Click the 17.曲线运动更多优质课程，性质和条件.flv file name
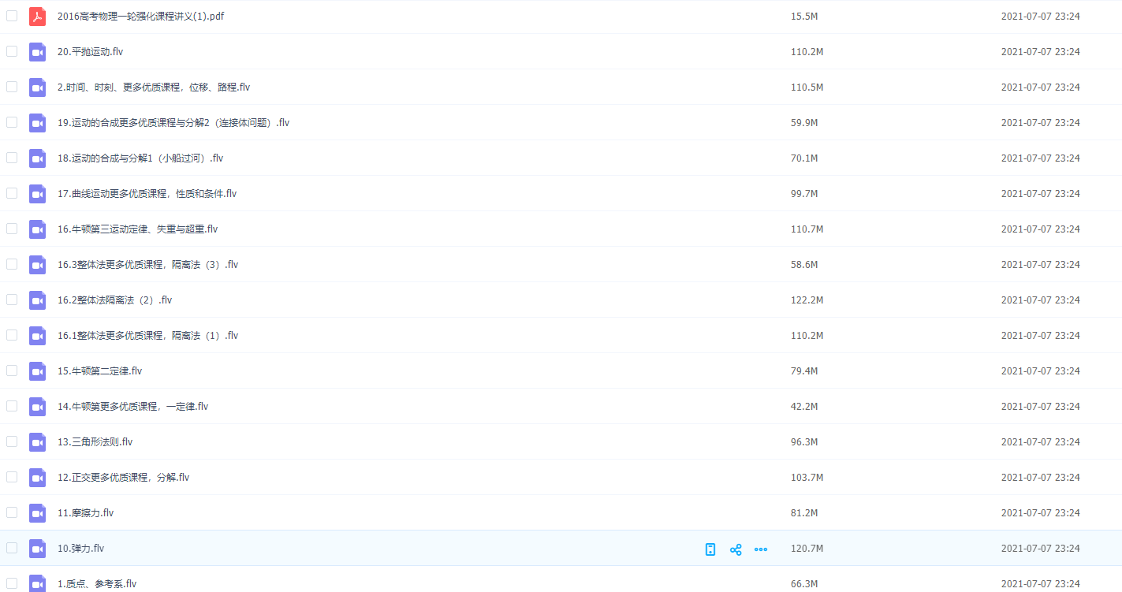 click(147, 194)
